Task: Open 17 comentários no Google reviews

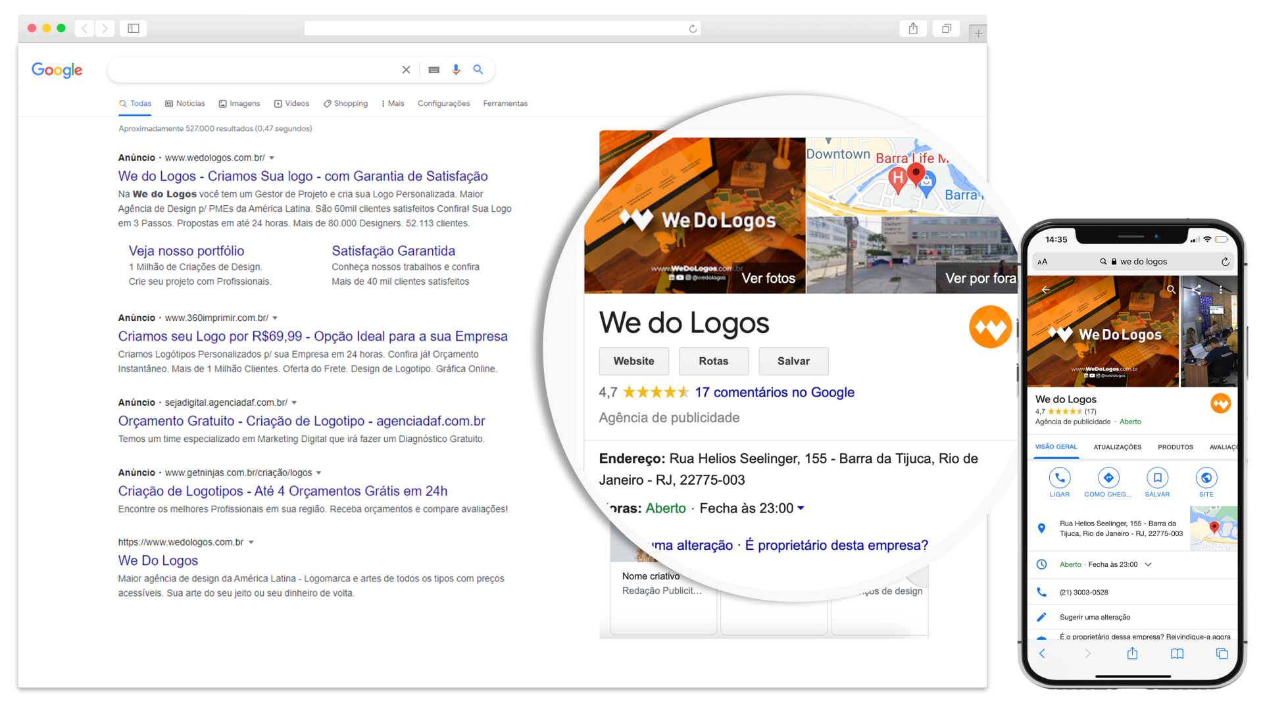Action: tap(775, 393)
